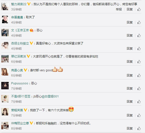
Task: Like the 翠亿深茗洪 comment about 爸爸的笑容
Action: [139, 62]
